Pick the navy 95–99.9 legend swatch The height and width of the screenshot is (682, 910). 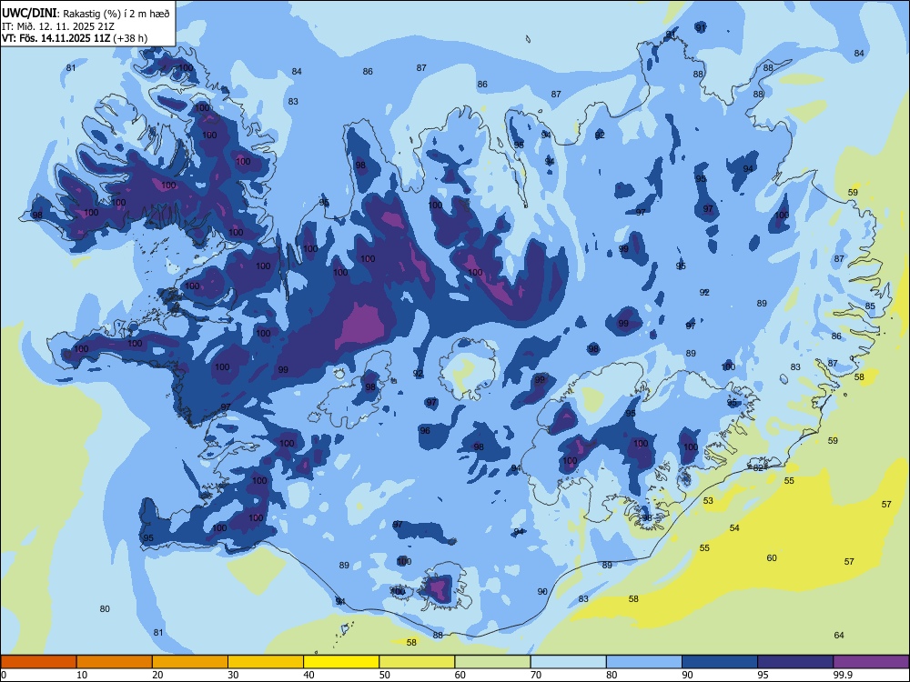[x=795, y=662]
